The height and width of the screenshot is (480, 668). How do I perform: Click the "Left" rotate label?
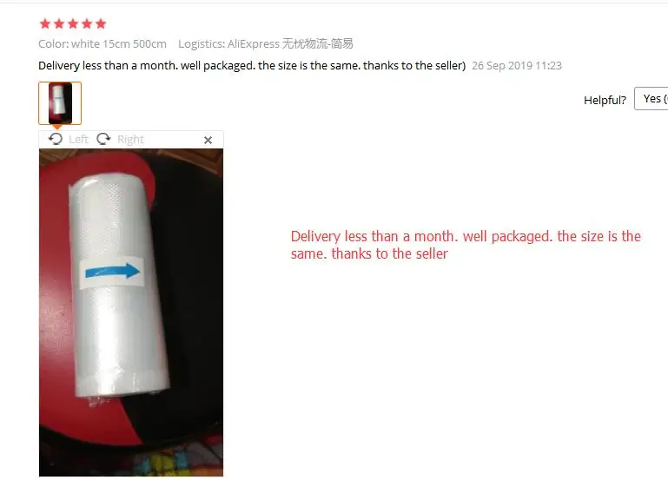click(78, 139)
